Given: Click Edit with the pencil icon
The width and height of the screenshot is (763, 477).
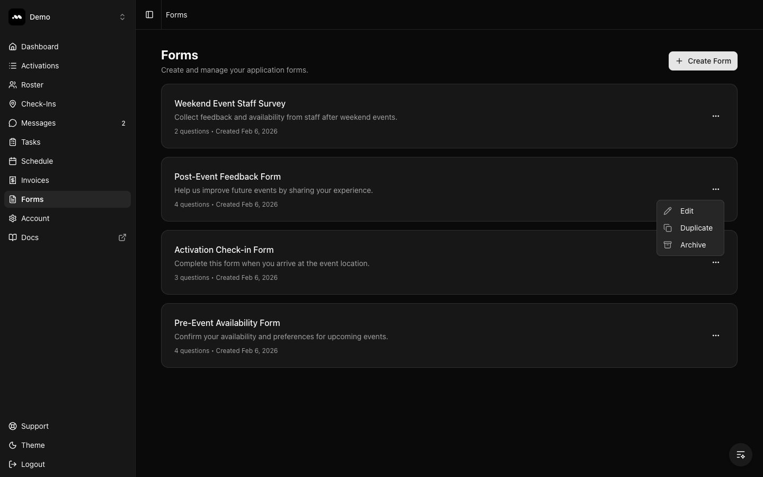Looking at the screenshot, I should click(686, 211).
